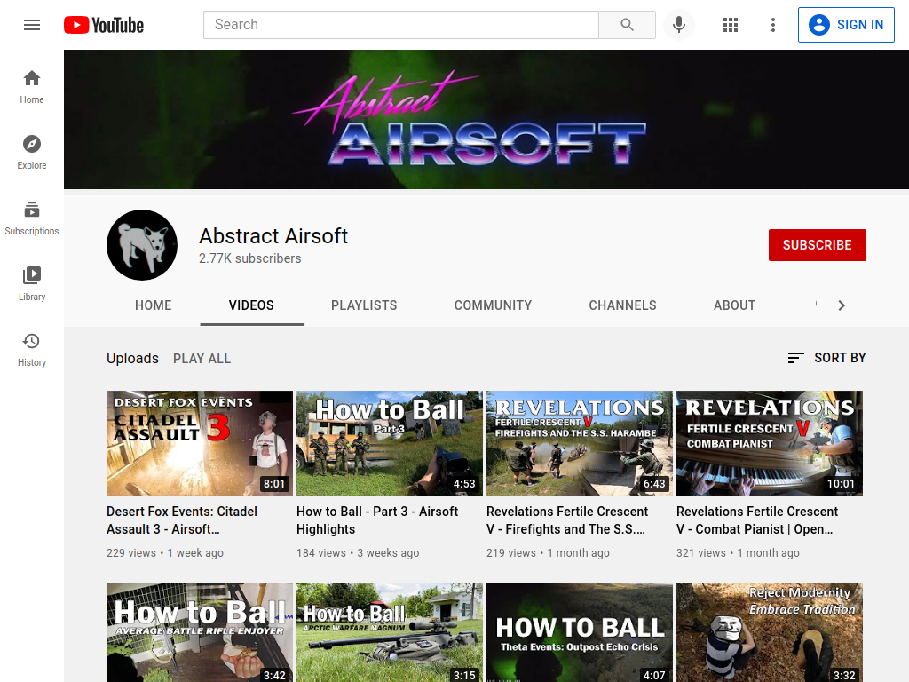This screenshot has width=909, height=682.
Task: Open the three-dot settings menu
Action: (773, 25)
